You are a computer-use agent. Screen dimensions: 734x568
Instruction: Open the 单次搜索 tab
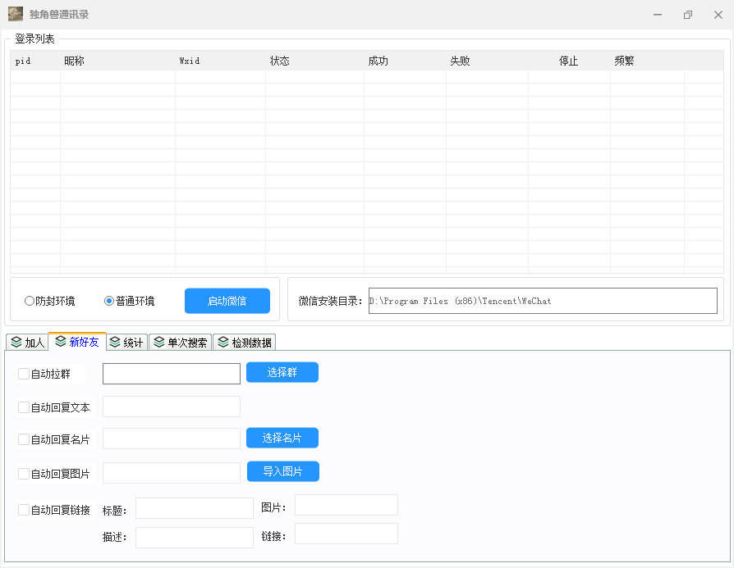pos(180,343)
